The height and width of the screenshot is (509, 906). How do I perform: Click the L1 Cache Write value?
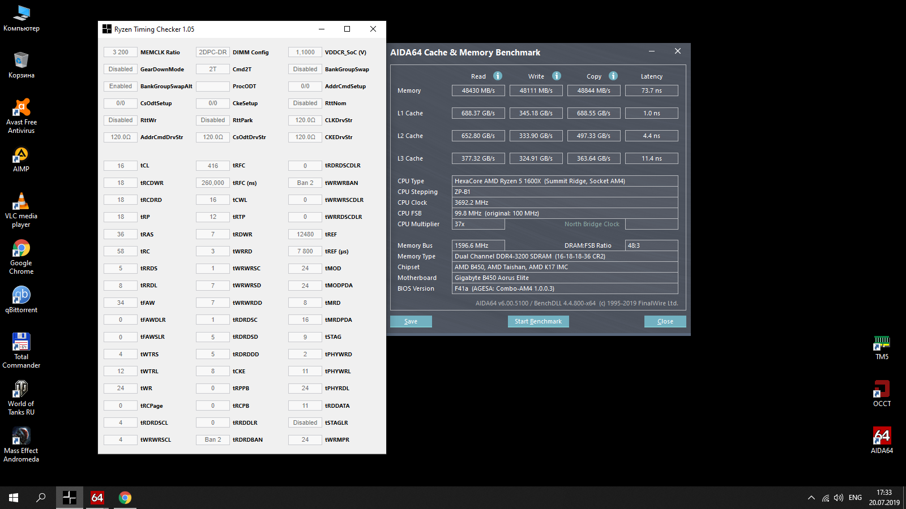tap(536, 113)
